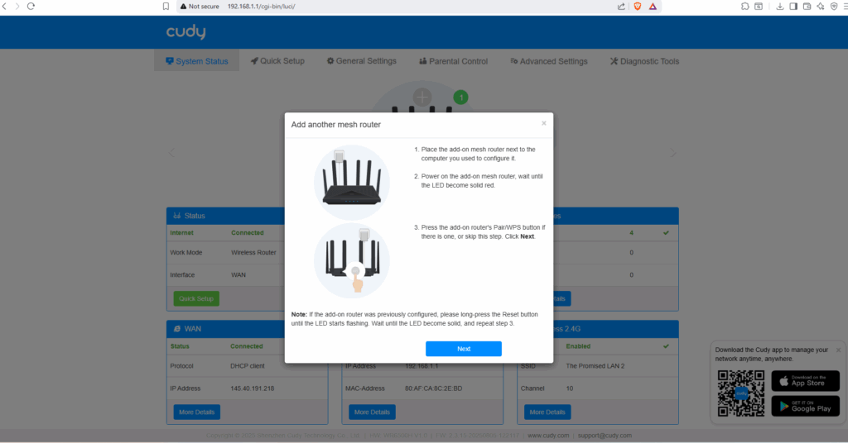Click the green Quick Setup button in the Status panel
The height and width of the screenshot is (443, 848).
pyautogui.click(x=196, y=298)
